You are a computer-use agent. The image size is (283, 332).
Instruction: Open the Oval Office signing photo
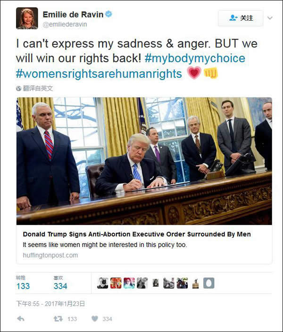point(144,161)
